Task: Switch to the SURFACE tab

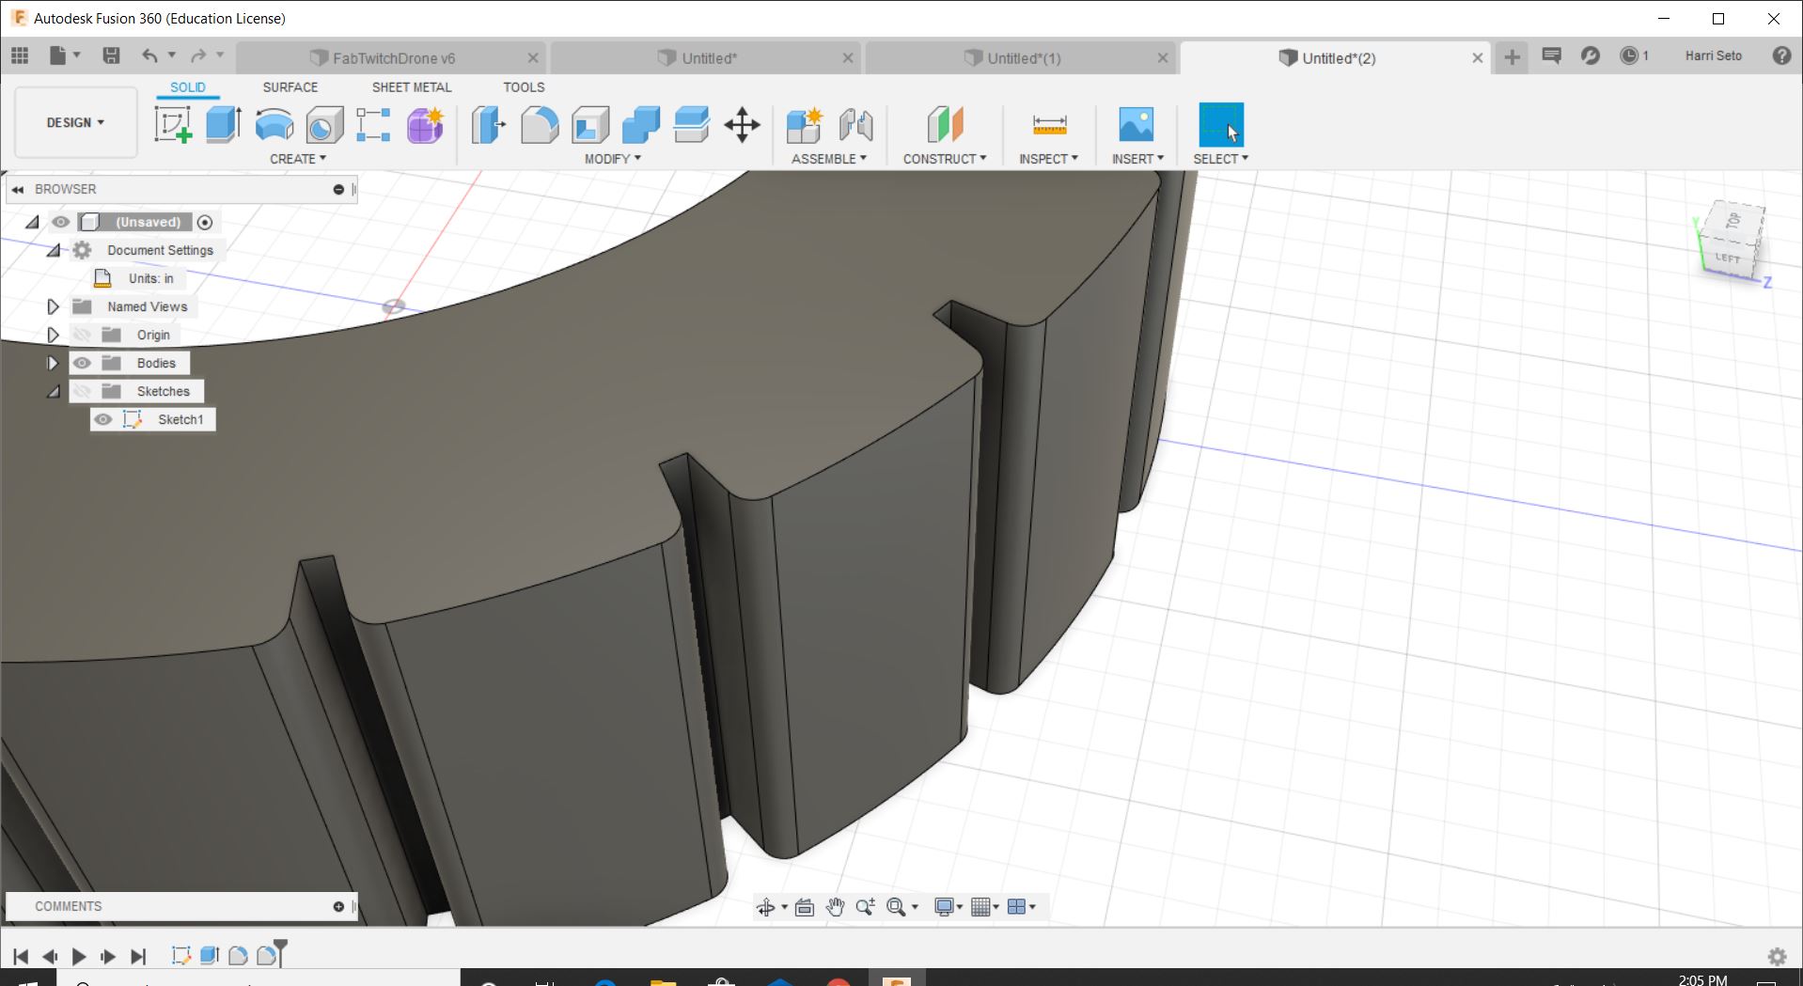Action: click(x=290, y=87)
